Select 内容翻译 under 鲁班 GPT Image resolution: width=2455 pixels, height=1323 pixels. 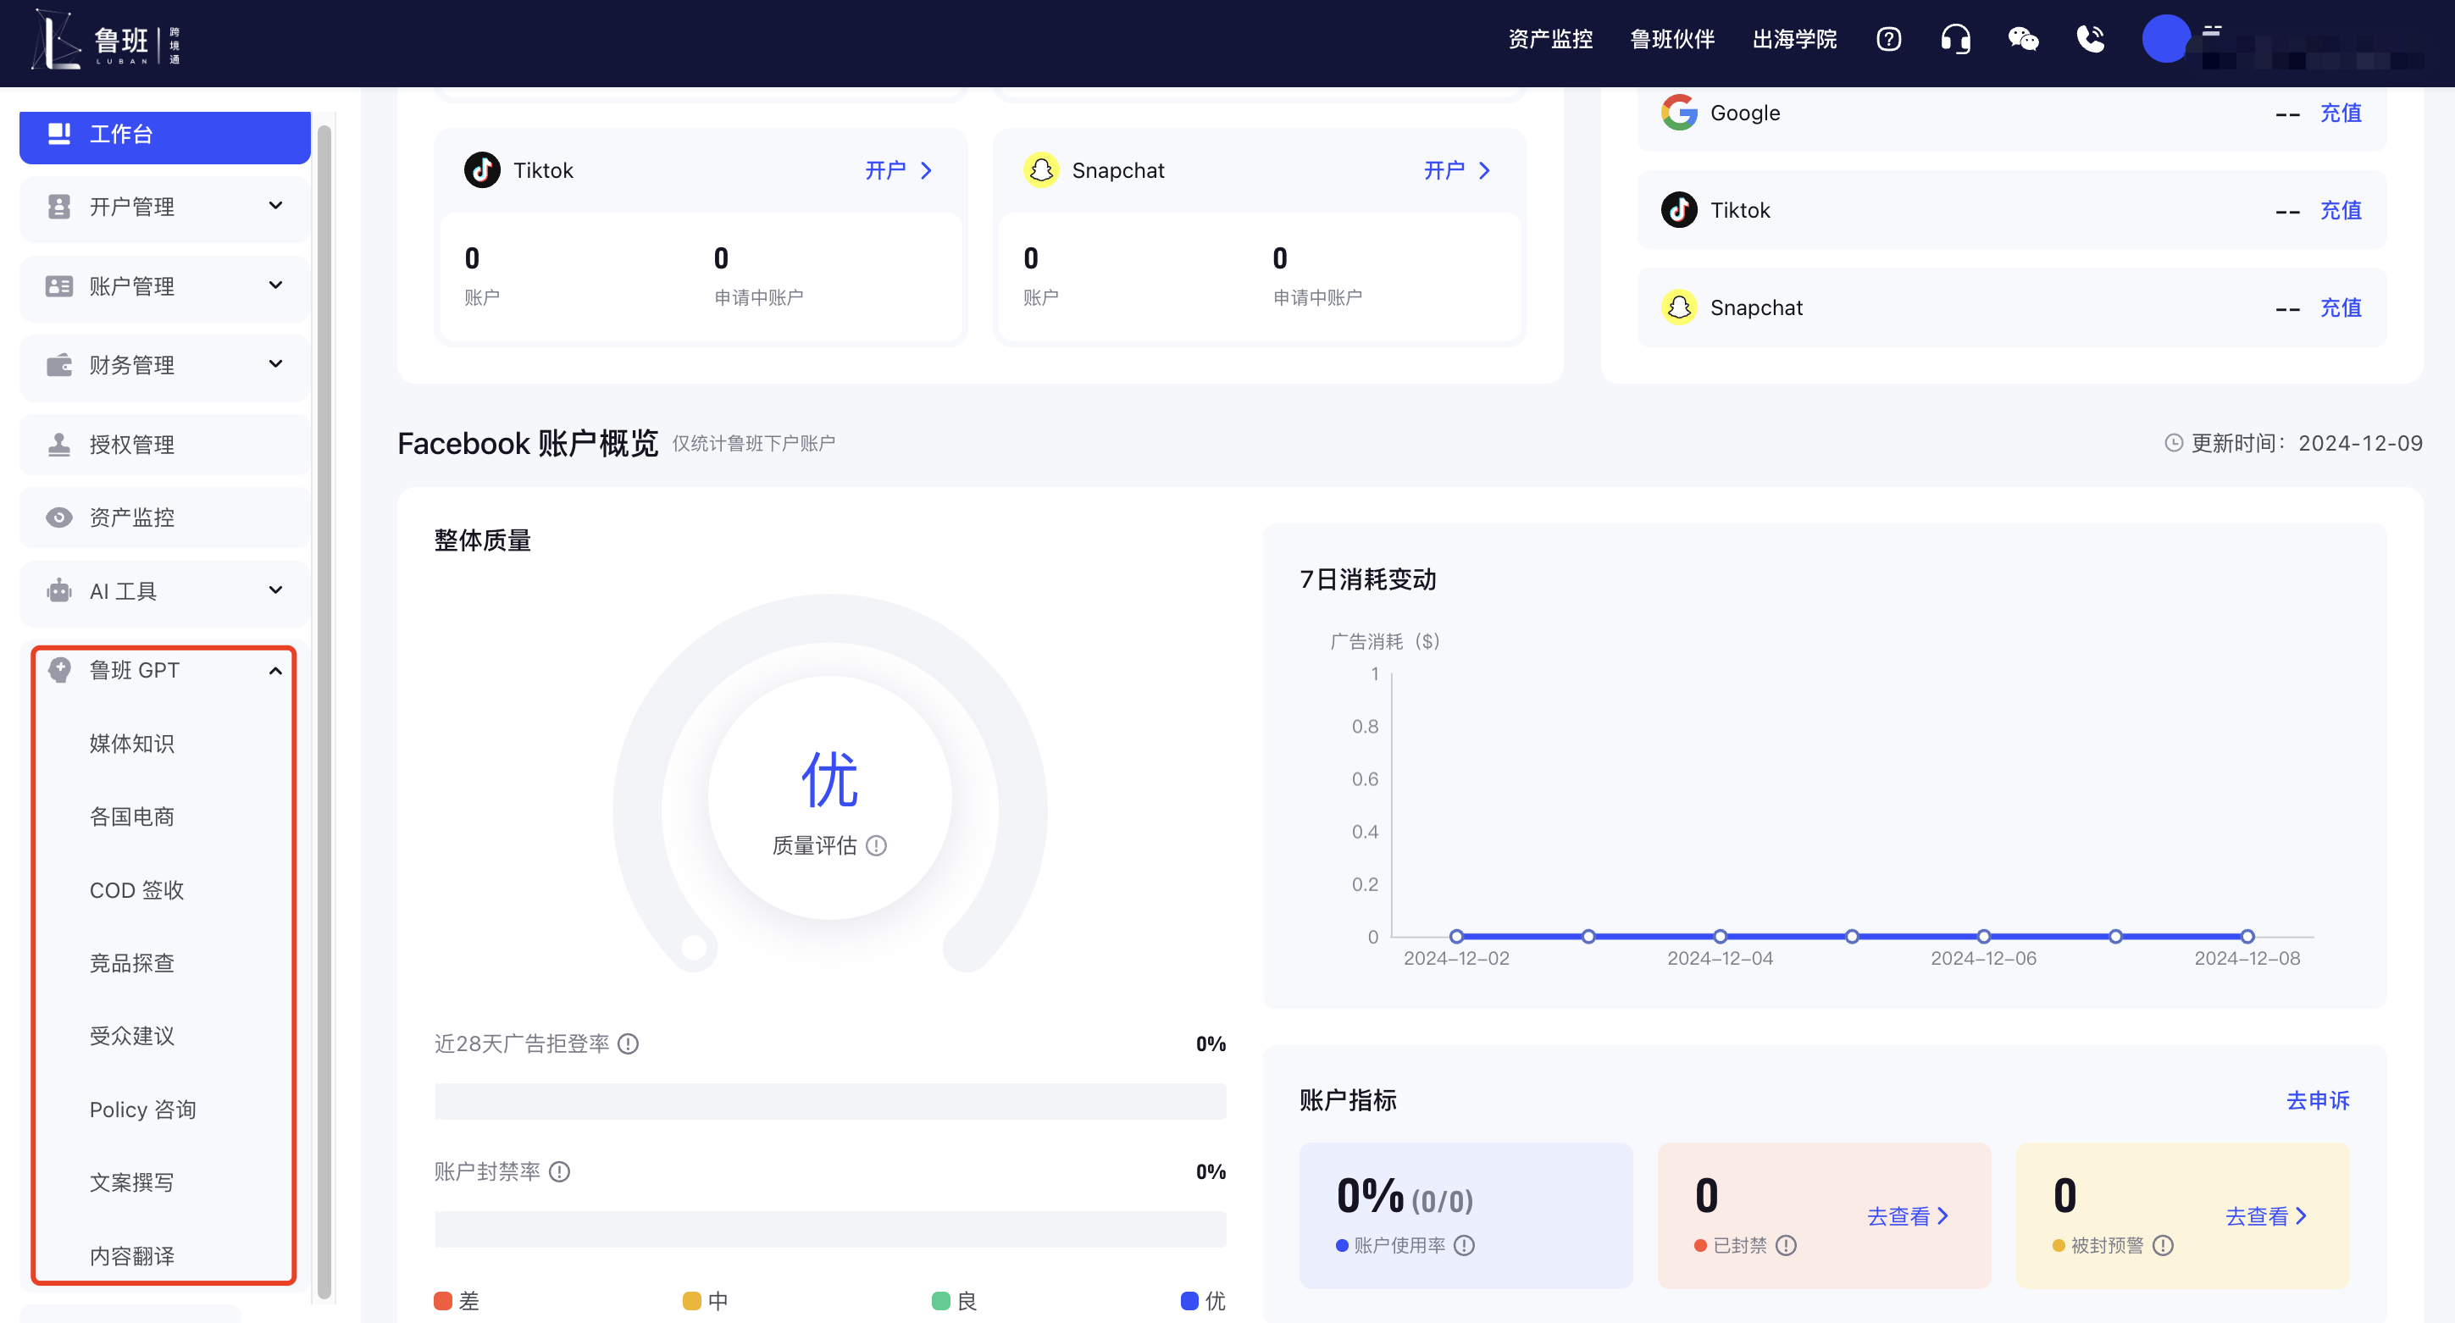131,1256
